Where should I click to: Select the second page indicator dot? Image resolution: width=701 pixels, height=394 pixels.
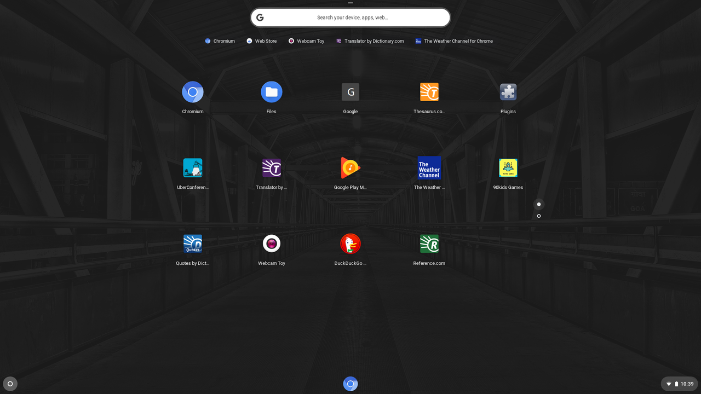(x=538, y=216)
